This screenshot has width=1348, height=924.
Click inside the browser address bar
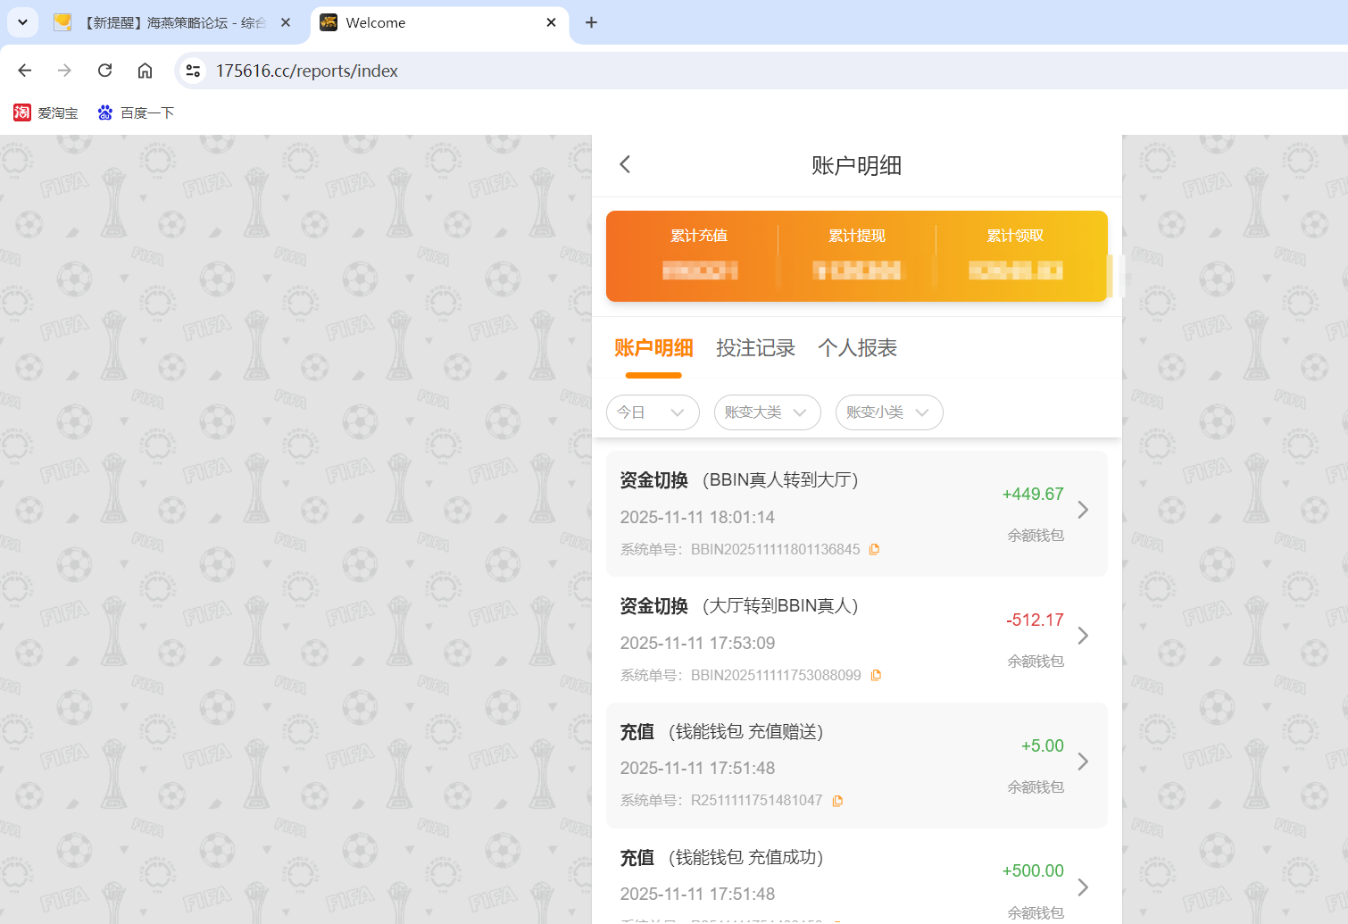pyautogui.click(x=307, y=71)
